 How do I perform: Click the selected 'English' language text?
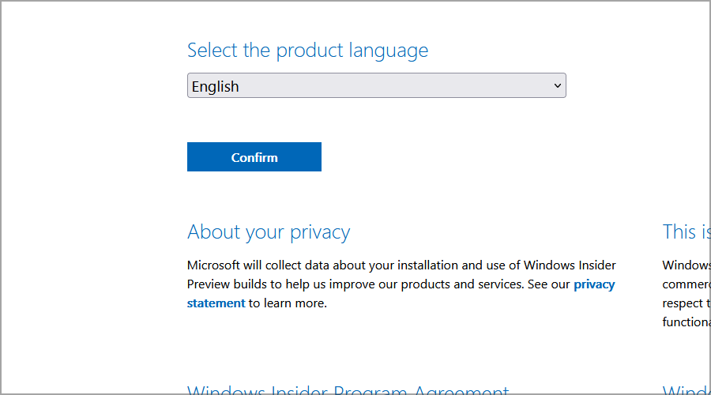215,87
